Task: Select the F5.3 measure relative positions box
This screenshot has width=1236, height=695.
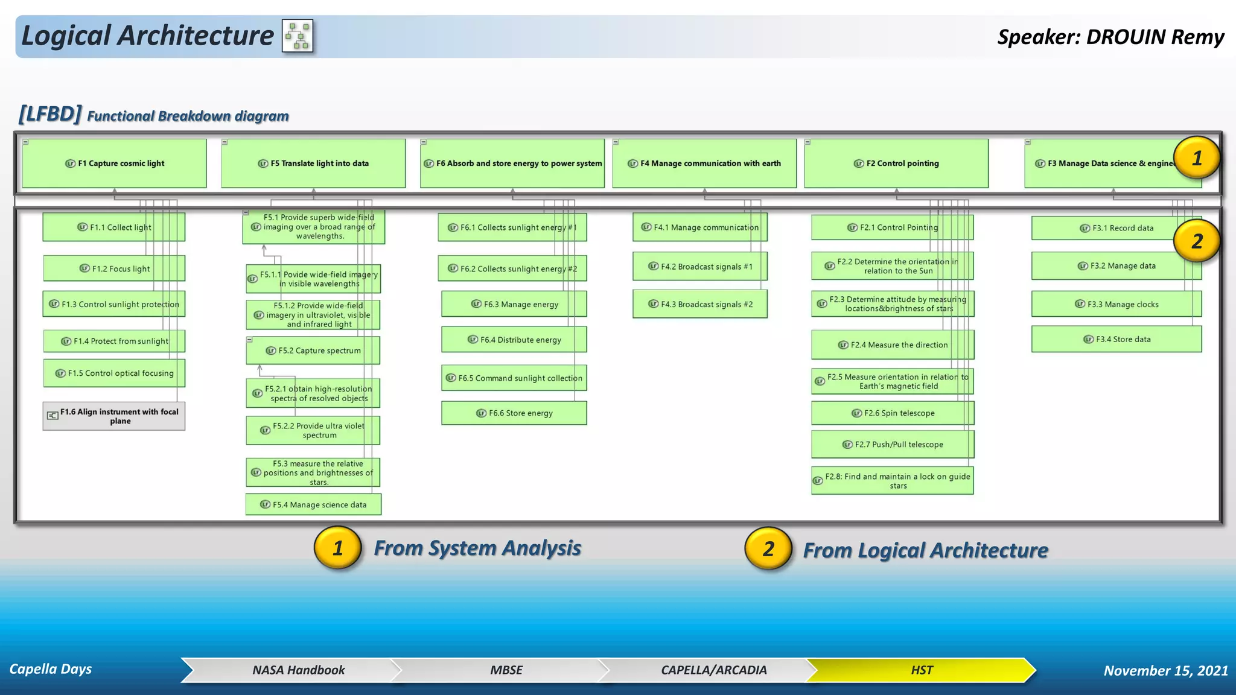Action: point(313,472)
